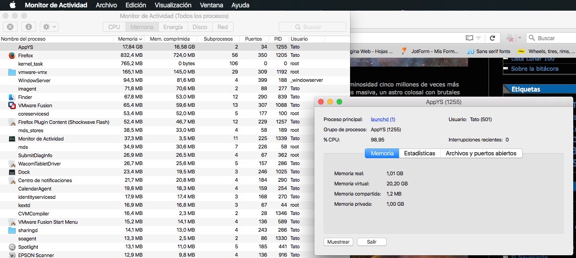
Task: Click the Finder icon in process list
Action: 12,97
